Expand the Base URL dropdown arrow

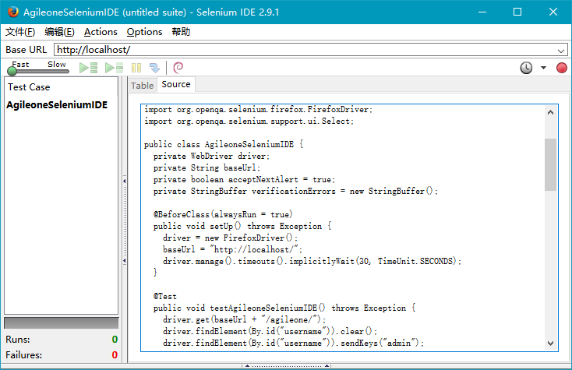point(561,51)
